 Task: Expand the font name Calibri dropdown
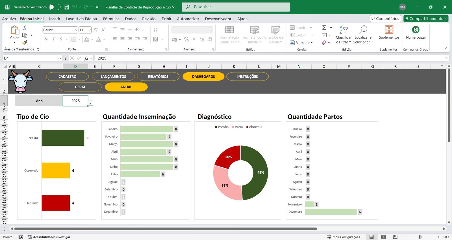point(76,30)
